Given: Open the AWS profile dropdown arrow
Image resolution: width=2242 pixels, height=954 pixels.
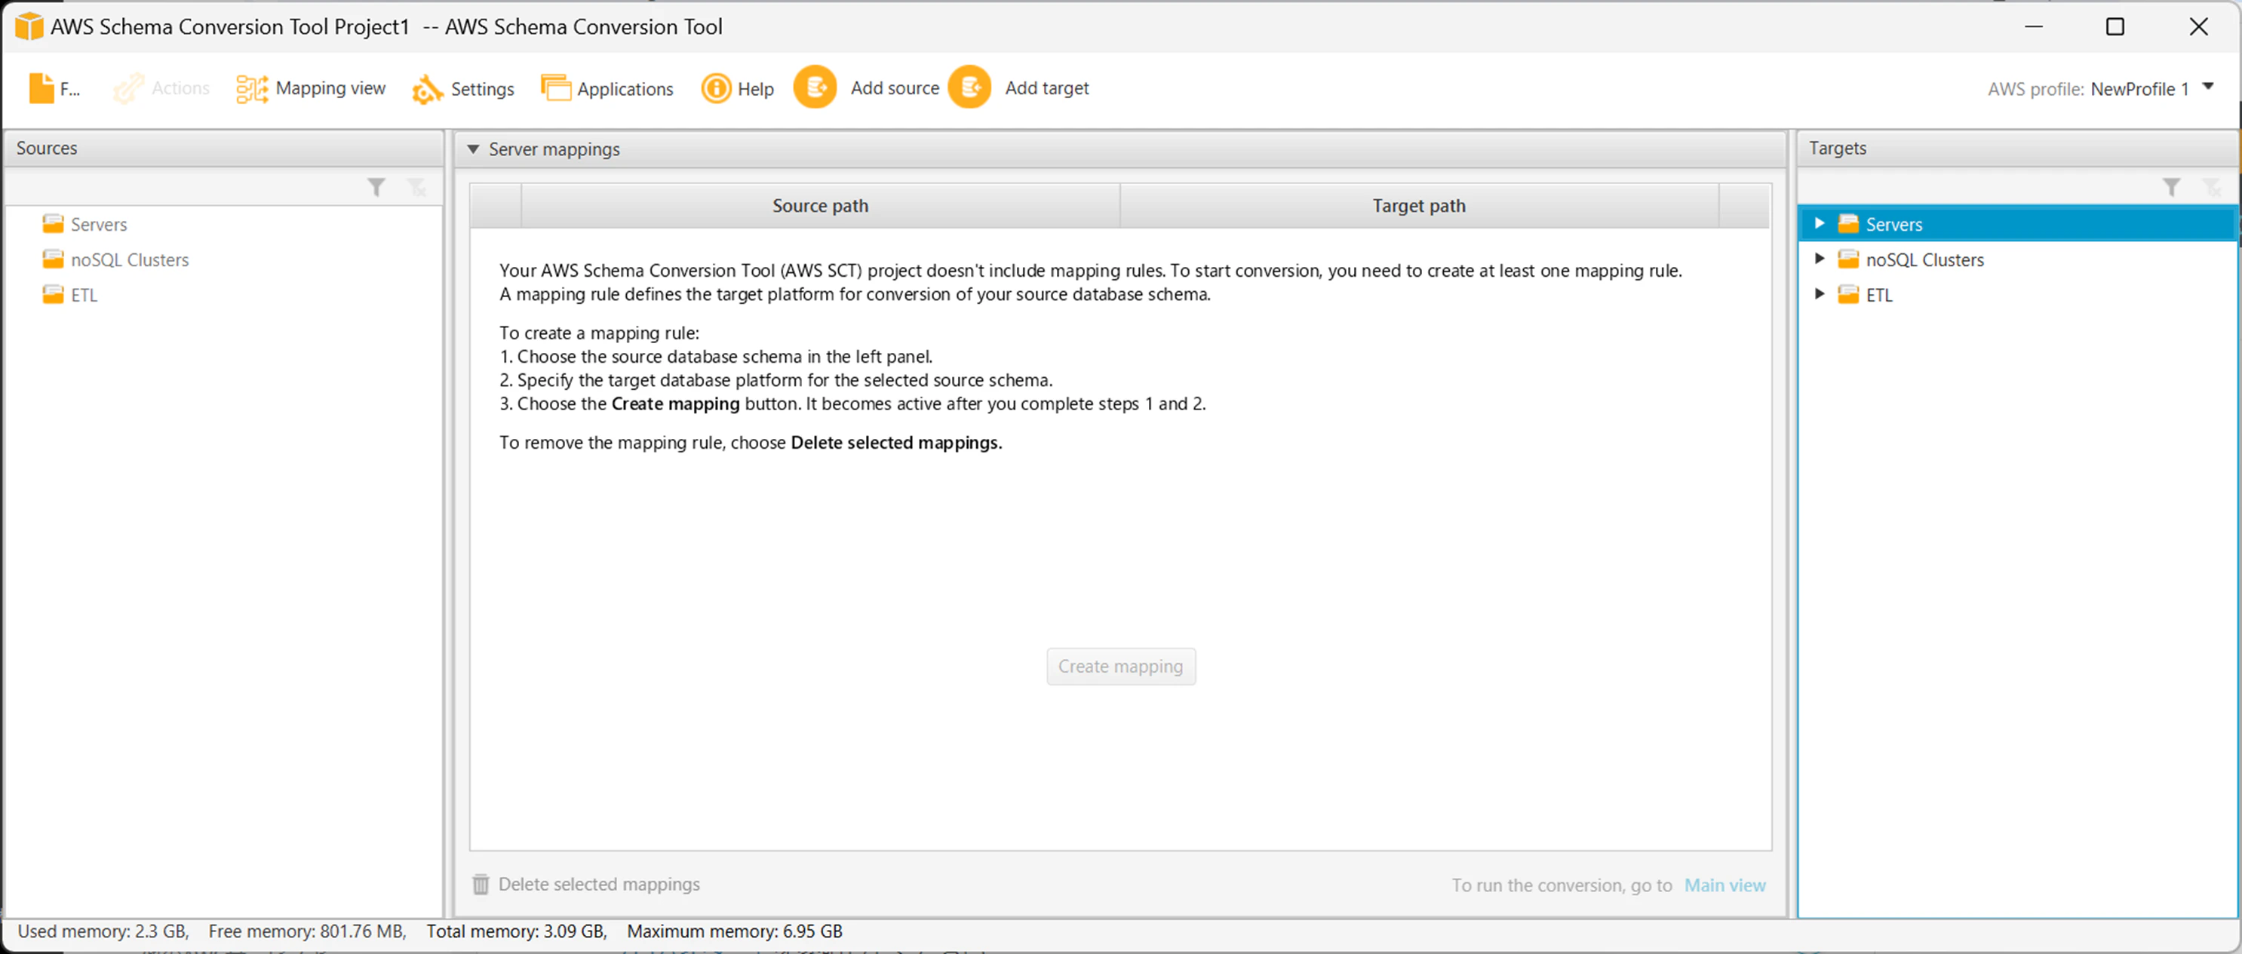Looking at the screenshot, I should 2208,87.
